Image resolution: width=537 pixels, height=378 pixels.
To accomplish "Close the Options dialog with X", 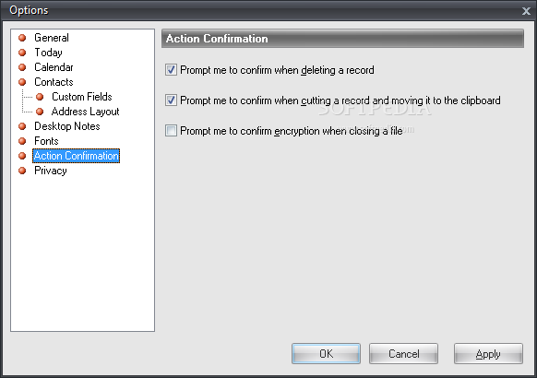I will (x=526, y=11).
